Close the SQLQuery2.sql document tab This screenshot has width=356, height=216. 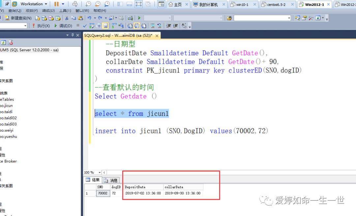click(x=157, y=36)
